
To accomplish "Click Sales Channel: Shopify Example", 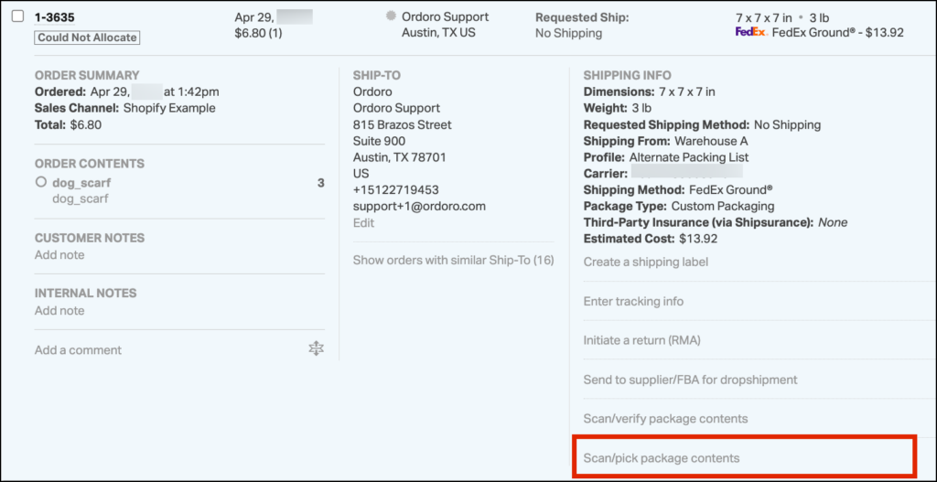I will click(x=124, y=108).
